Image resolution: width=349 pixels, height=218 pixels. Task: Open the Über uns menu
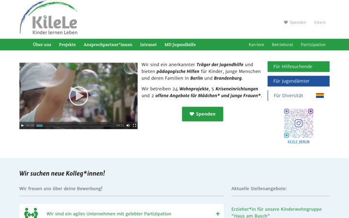click(x=42, y=45)
